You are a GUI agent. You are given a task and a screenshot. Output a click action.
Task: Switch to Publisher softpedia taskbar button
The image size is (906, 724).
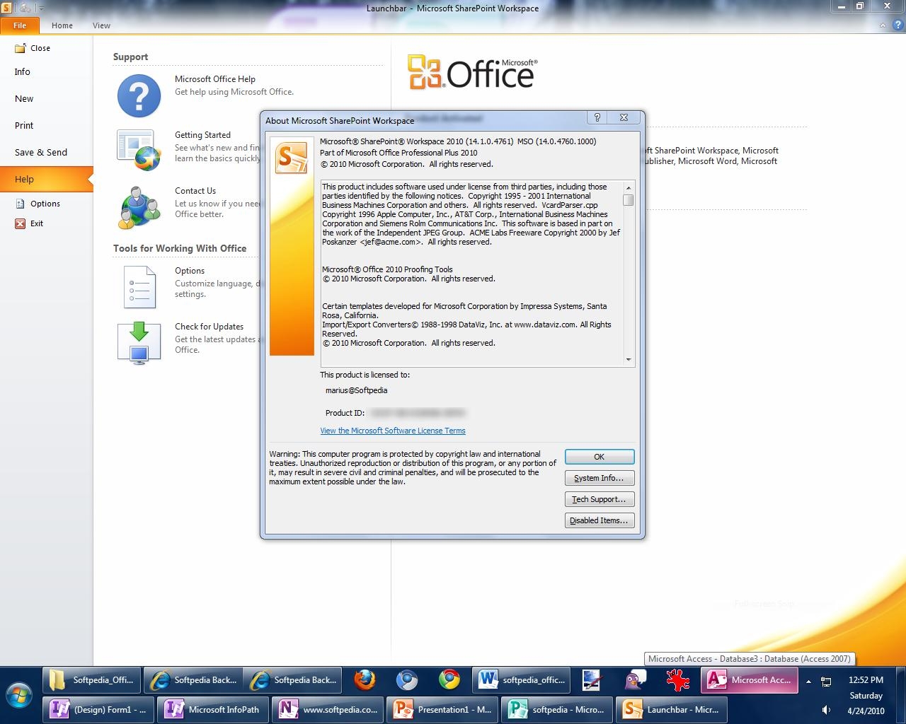[557, 709]
